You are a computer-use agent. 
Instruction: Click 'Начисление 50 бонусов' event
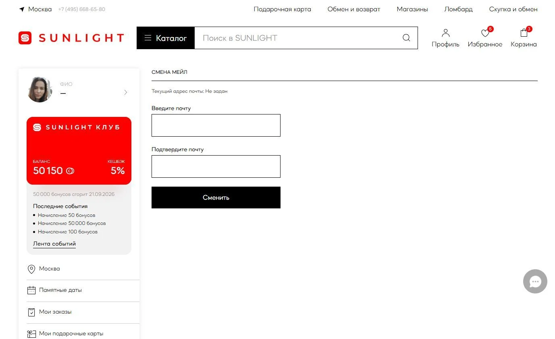pyautogui.click(x=67, y=215)
